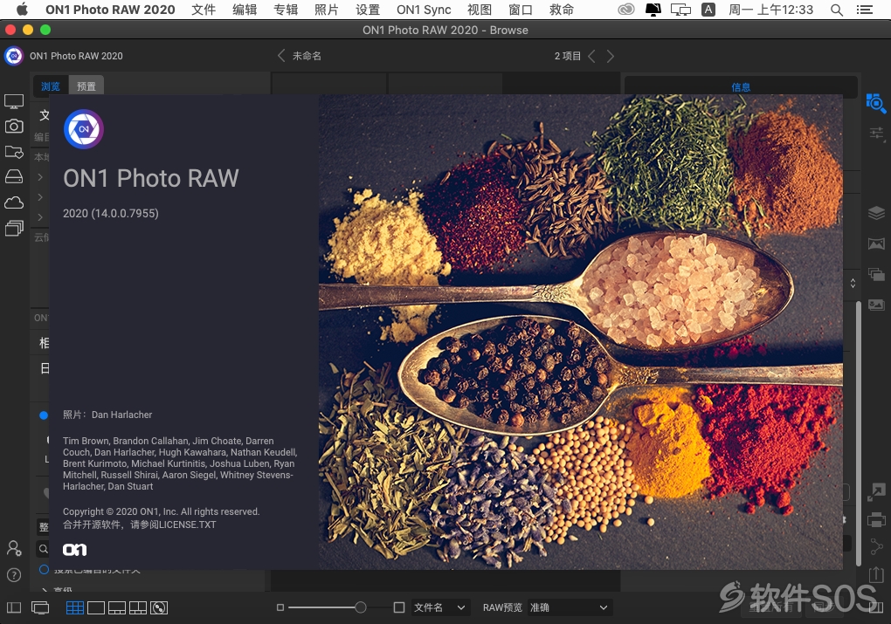
Task: Click the large thumbnail size icon
Action: [399, 607]
